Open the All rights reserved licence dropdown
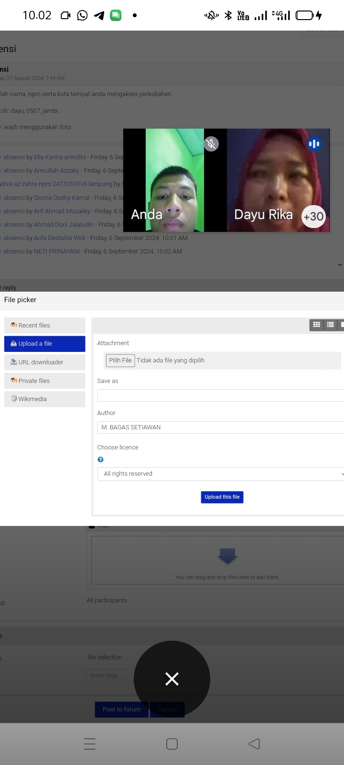The image size is (344, 765). [220, 474]
